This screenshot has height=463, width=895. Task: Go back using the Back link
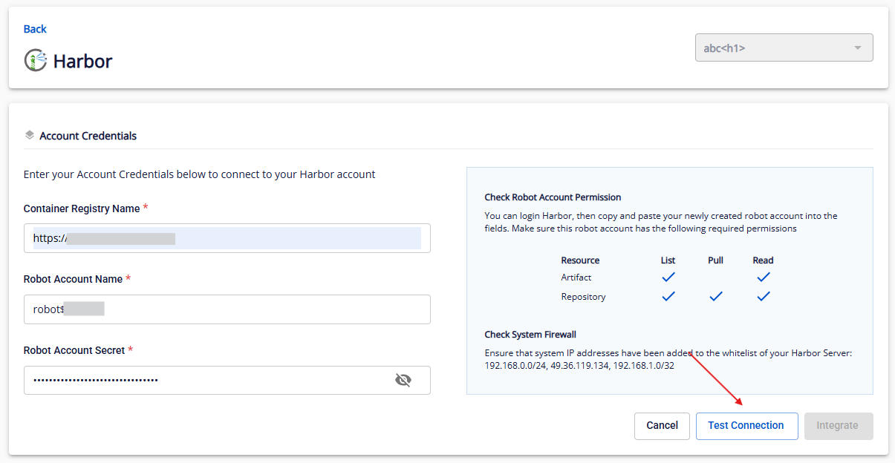(x=35, y=29)
